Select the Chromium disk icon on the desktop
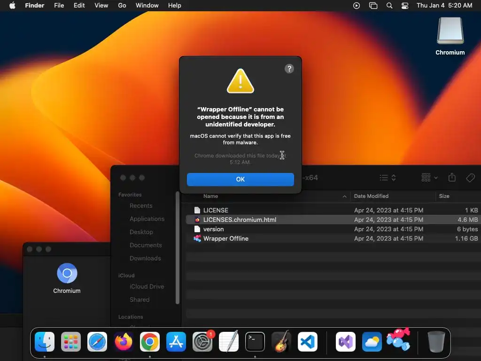The height and width of the screenshot is (361, 481). point(450,31)
